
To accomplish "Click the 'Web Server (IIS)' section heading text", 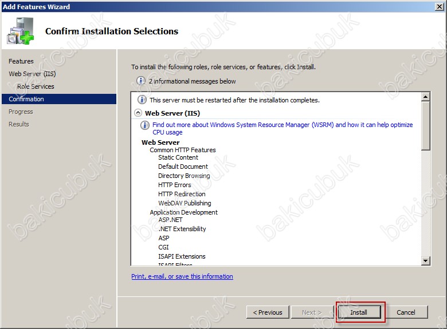I will coord(172,113).
